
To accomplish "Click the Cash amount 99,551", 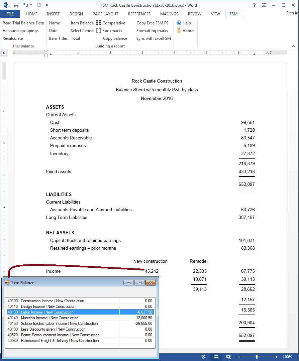I will (248, 122).
